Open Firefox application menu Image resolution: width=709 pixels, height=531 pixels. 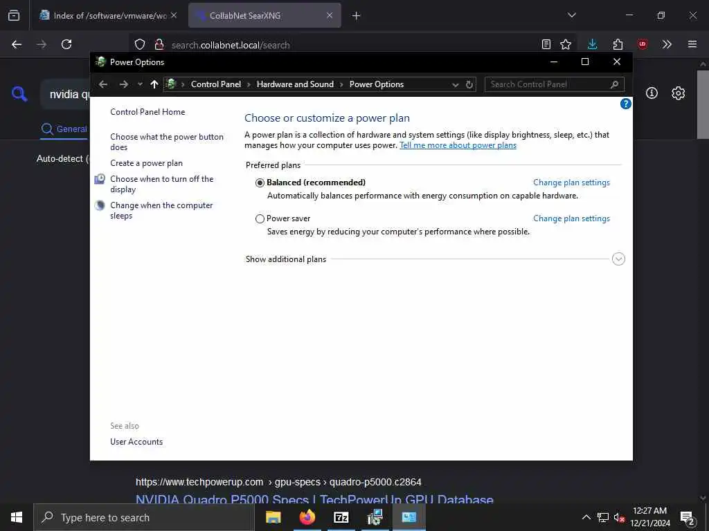click(692, 44)
